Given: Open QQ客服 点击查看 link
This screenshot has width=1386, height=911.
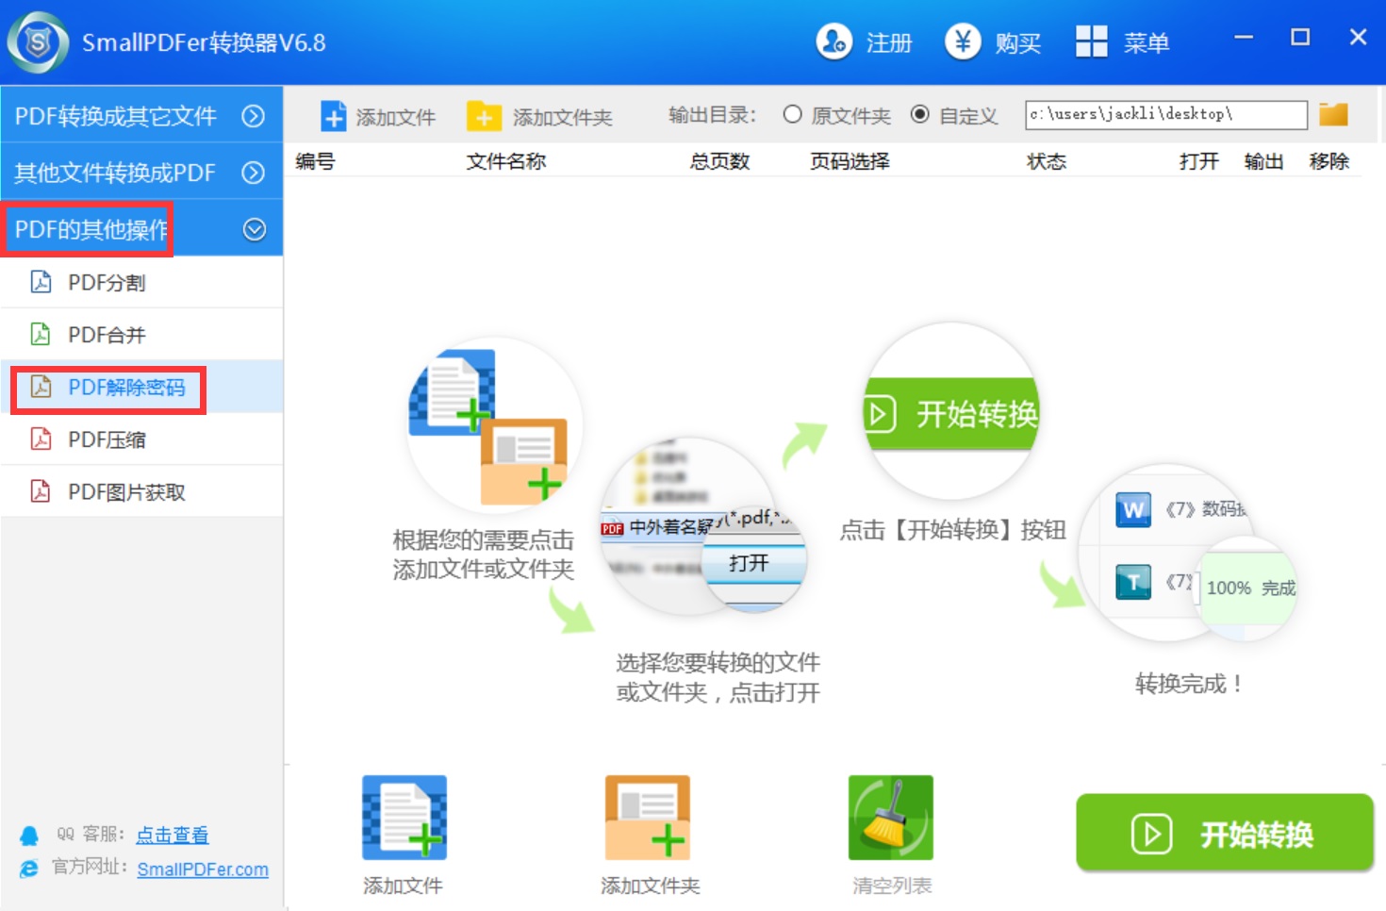Looking at the screenshot, I should click(x=173, y=835).
